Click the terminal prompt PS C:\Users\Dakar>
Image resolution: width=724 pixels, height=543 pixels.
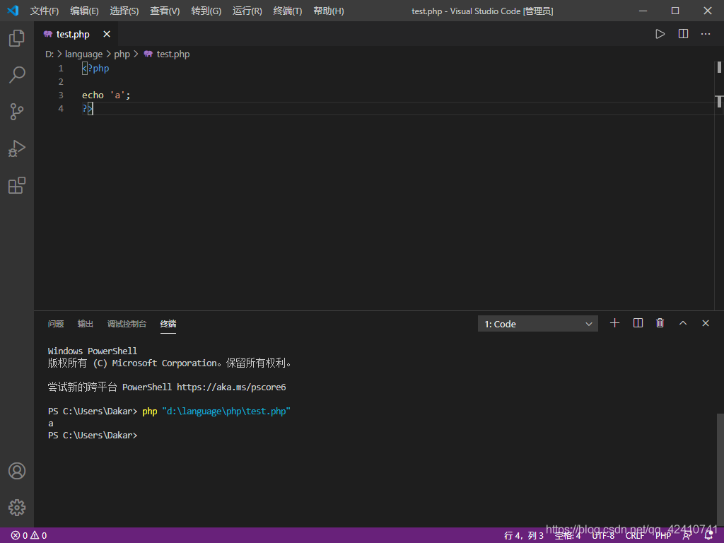[93, 436]
